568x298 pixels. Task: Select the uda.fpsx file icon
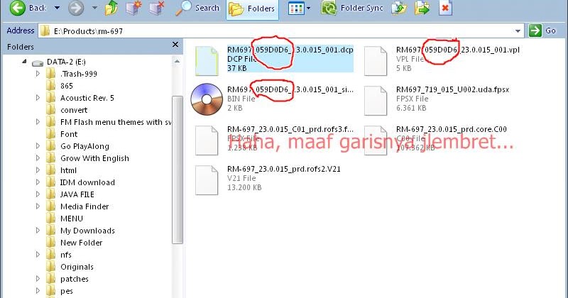pos(376,101)
